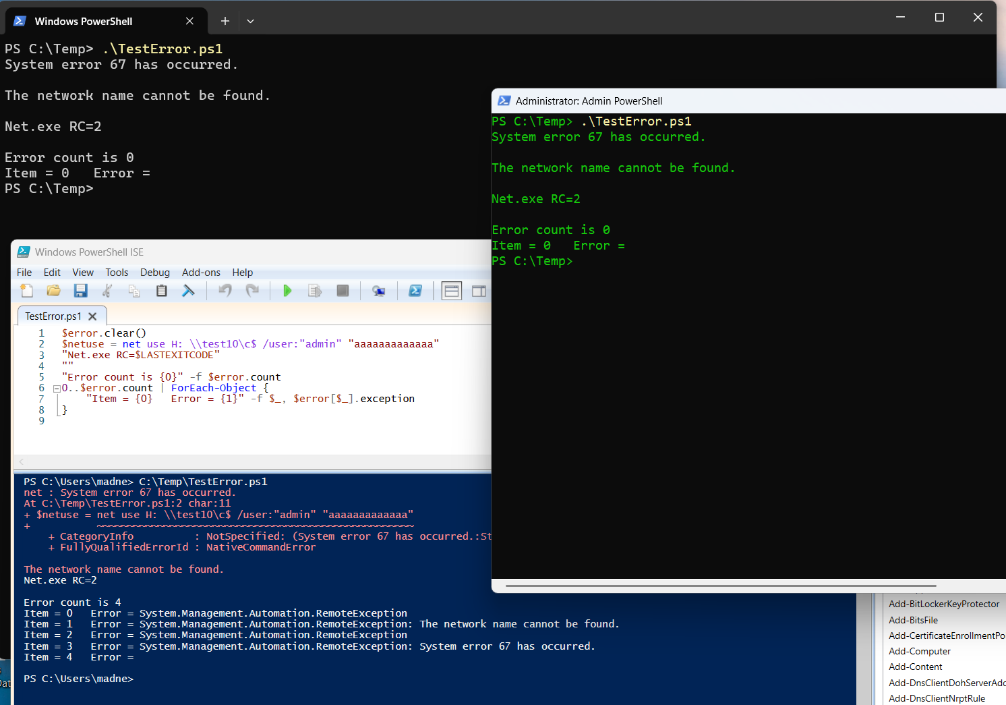
Task: Collapse the ForEach-Object code block on line 6
Action: (x=57, y=389)
